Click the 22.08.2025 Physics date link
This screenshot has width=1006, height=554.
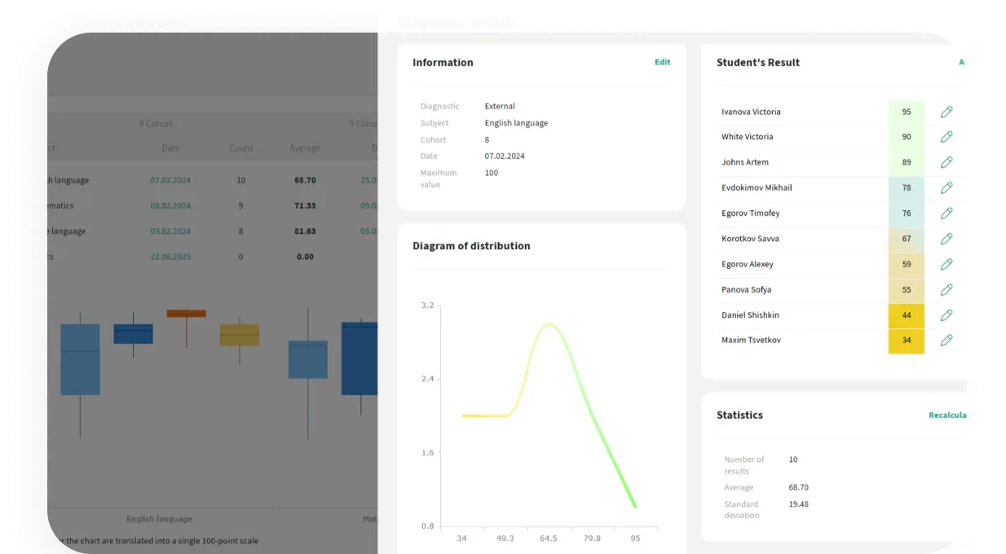coord(170,257)
